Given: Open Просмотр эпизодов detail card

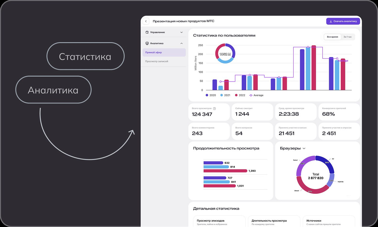Looking at the screenshot, I should click(x=219, y=222).
